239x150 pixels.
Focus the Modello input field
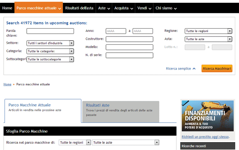129,47
